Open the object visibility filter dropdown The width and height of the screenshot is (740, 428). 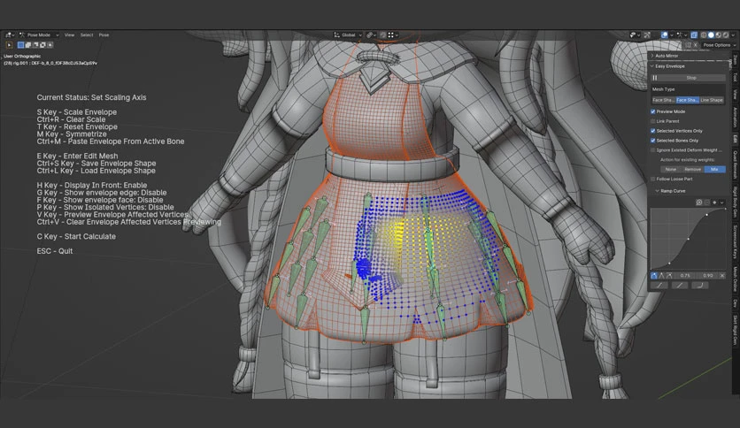(x=637, y=35)
